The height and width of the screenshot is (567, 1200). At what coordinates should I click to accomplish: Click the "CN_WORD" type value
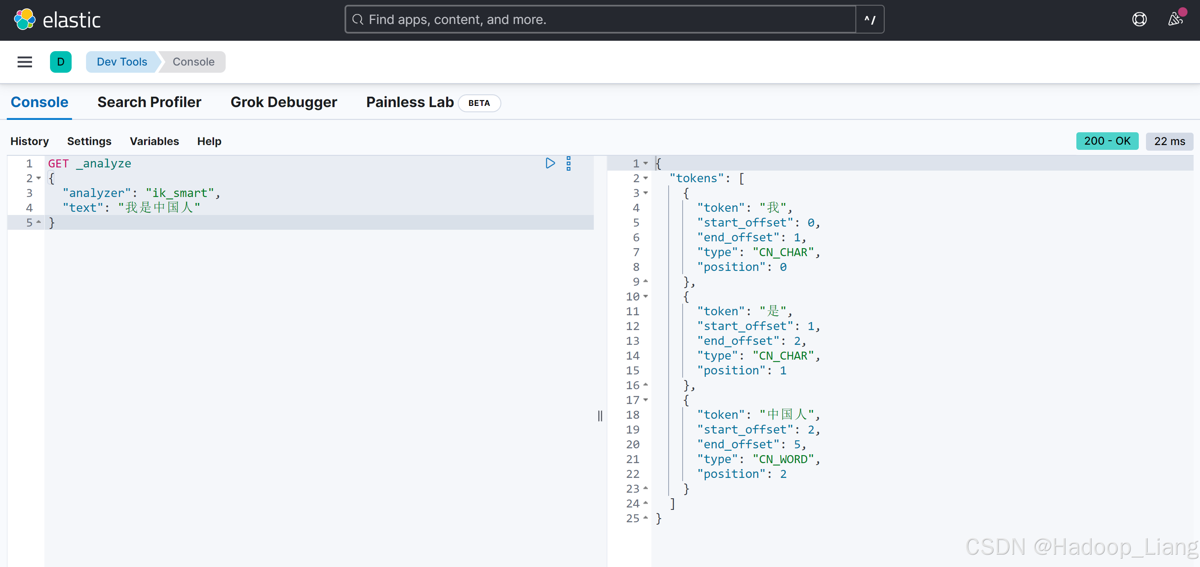pyautogui.click(x=783, y=459)
